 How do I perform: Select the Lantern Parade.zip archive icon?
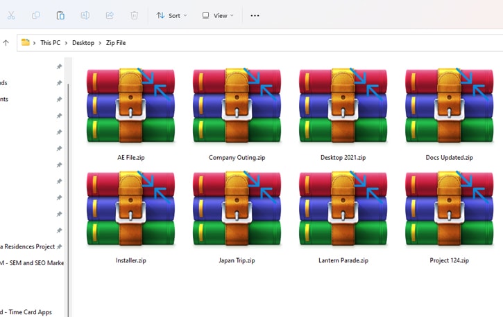[x=343, y=208]
